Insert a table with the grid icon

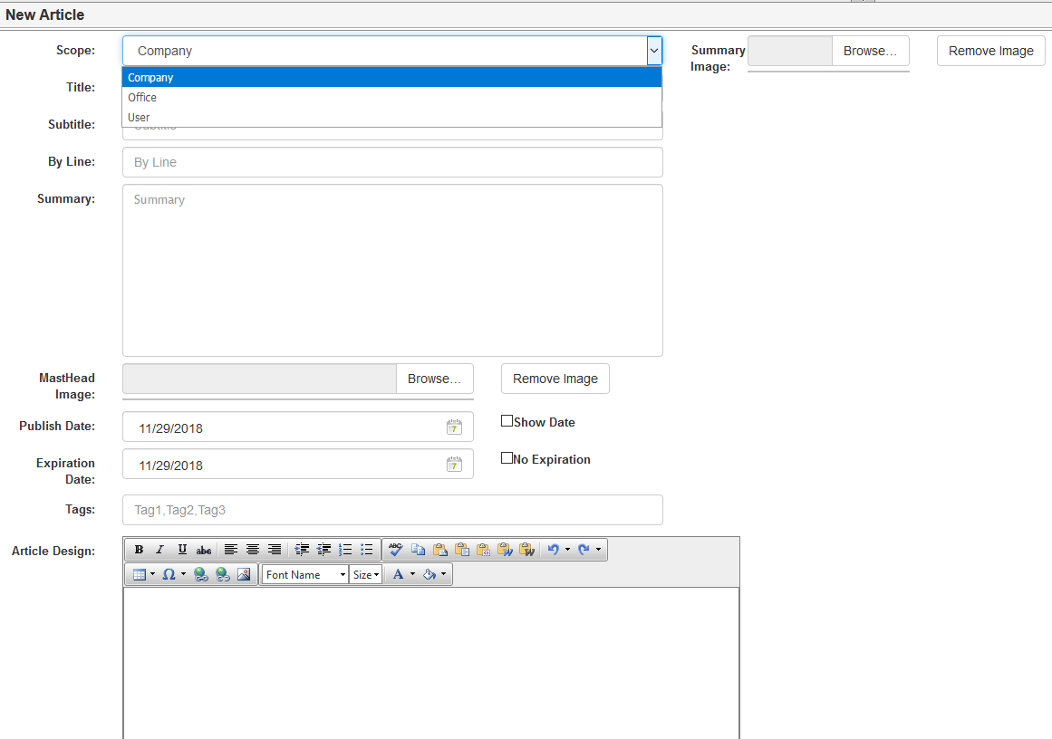point(140,575)
